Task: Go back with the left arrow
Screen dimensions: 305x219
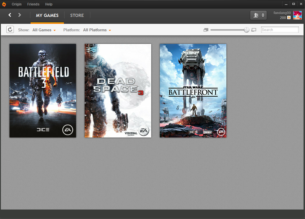Action: pyautogui.click(x=10, y=15)
